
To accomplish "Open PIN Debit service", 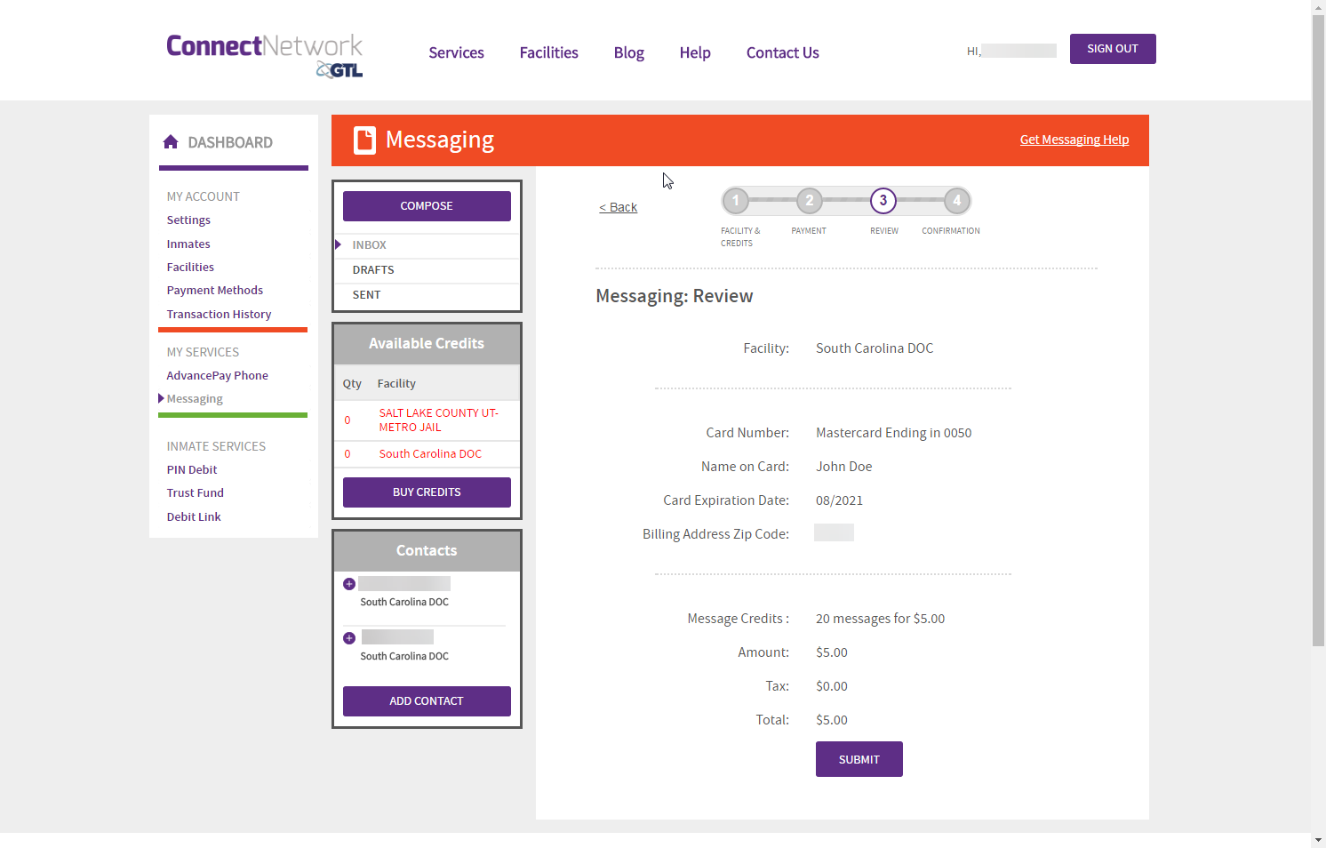I will (x=192, y=470).
